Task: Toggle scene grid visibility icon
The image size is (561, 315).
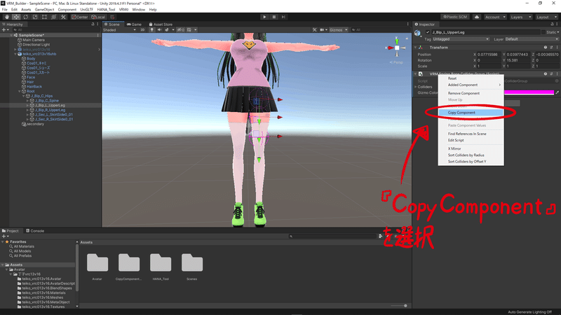Action: pyautogui.click(x=189, y=30)
